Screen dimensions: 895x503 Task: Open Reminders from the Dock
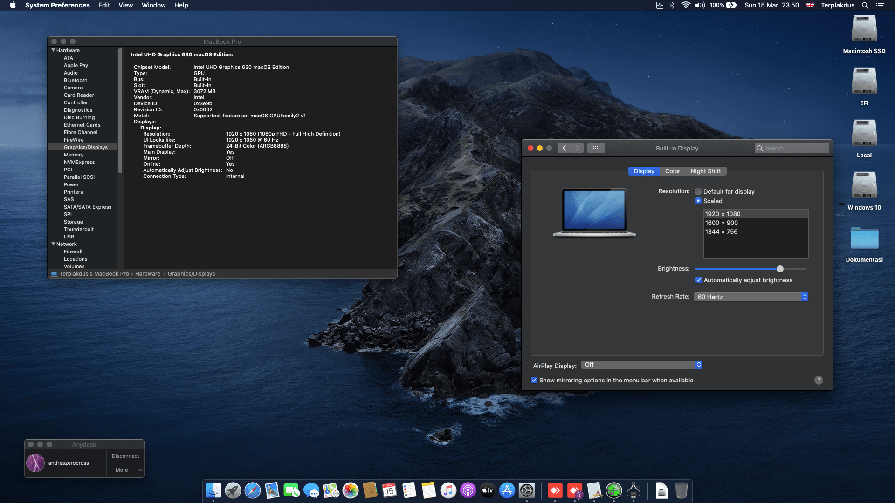point(409,490)
